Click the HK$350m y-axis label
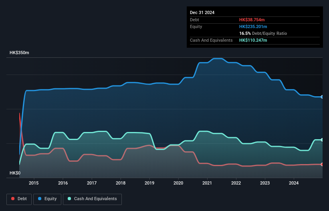329x211 pixels. point(19,53)
